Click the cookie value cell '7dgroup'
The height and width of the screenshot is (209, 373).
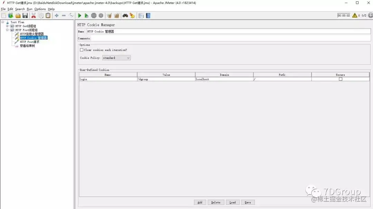pos(166,79)
